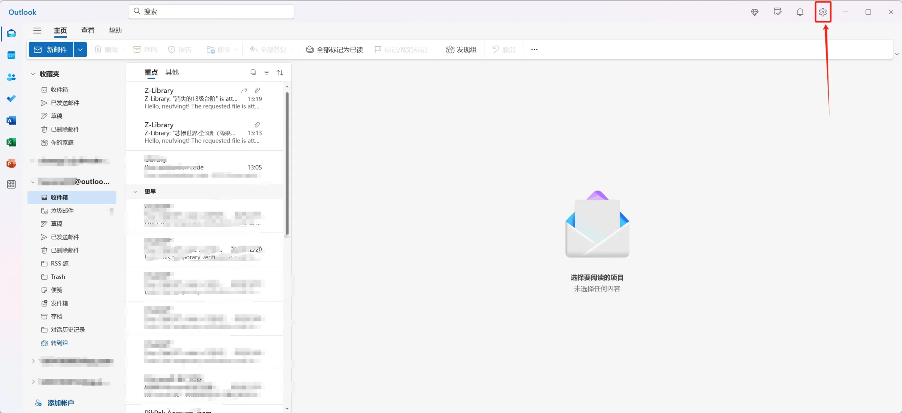Click attachment paperclip on 13:19 Z-Library mail

tap(257, 91)
